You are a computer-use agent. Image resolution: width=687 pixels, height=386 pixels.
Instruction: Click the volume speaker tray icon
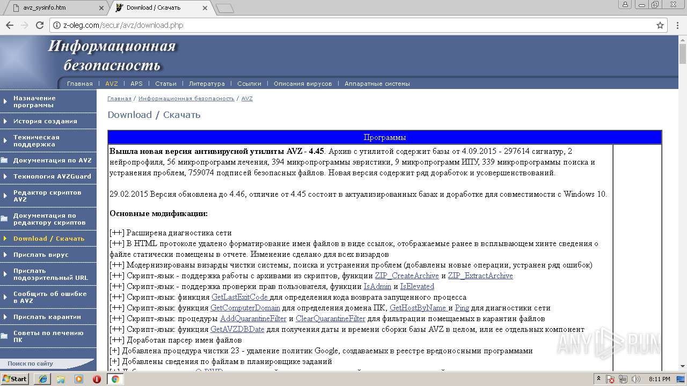tap(635, 379)
